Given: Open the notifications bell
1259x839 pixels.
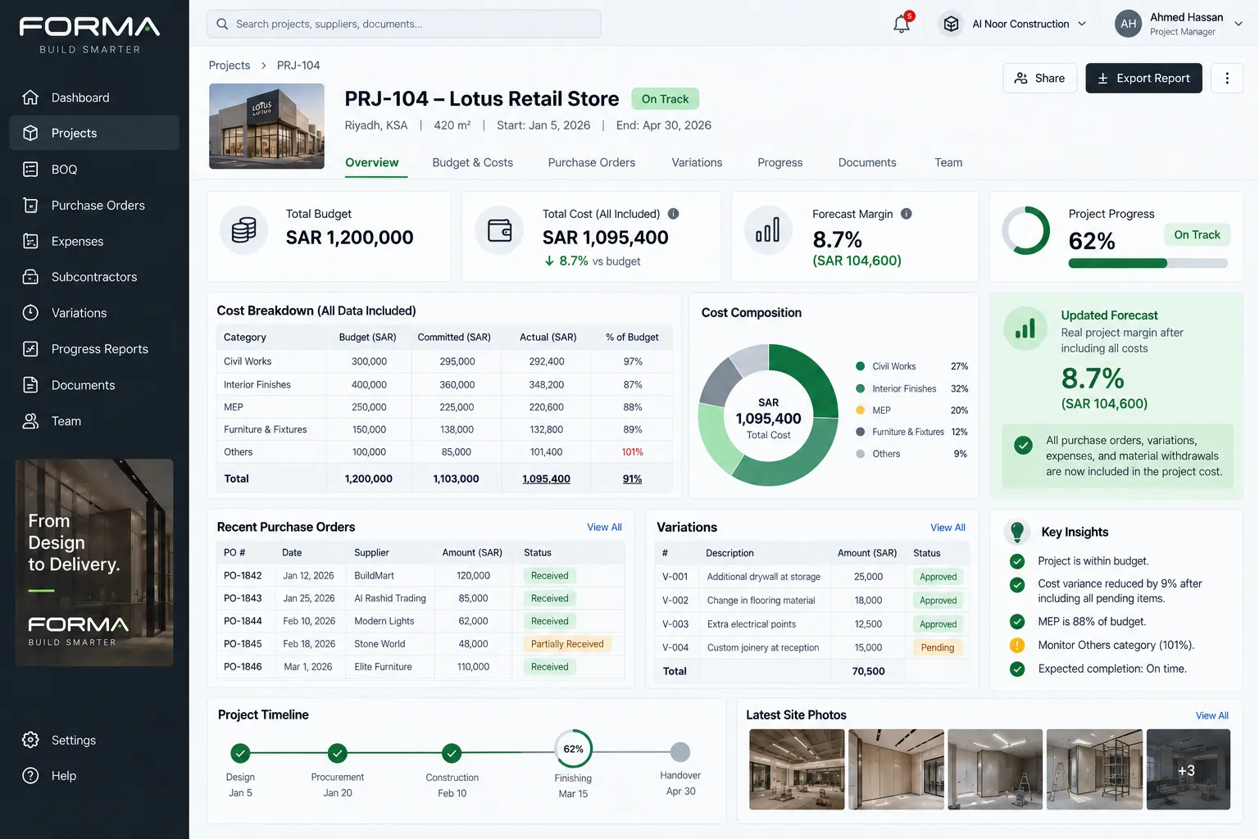Looking at the screenshot, I should (902, 24).
